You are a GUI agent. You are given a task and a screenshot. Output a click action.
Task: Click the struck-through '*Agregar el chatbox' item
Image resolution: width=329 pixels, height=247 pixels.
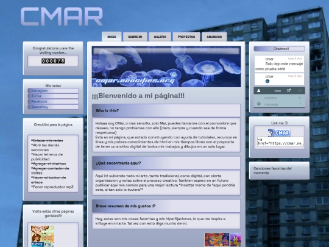coord(49,163)
